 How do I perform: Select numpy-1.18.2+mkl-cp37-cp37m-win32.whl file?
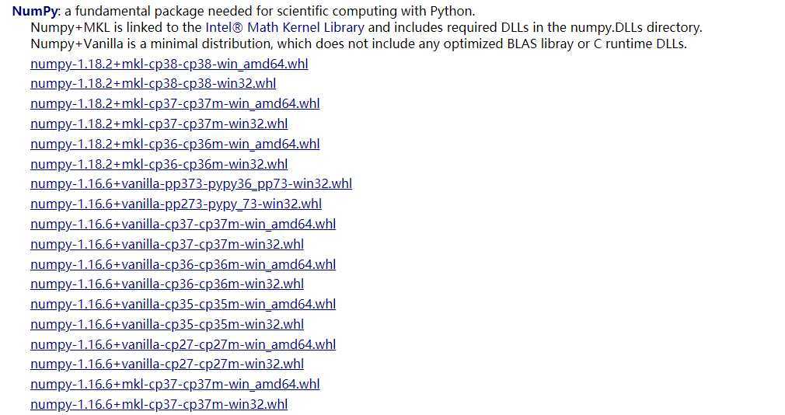(159, 124)
